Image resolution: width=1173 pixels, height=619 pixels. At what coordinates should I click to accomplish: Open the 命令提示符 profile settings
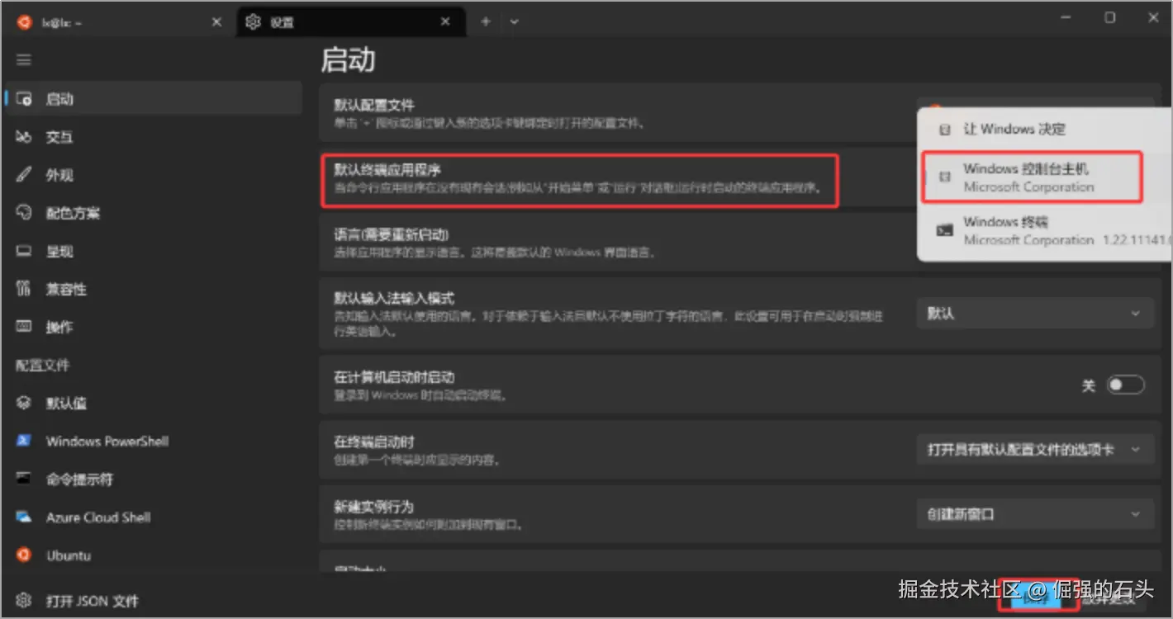pyautogui.click(x=152, y=480)
